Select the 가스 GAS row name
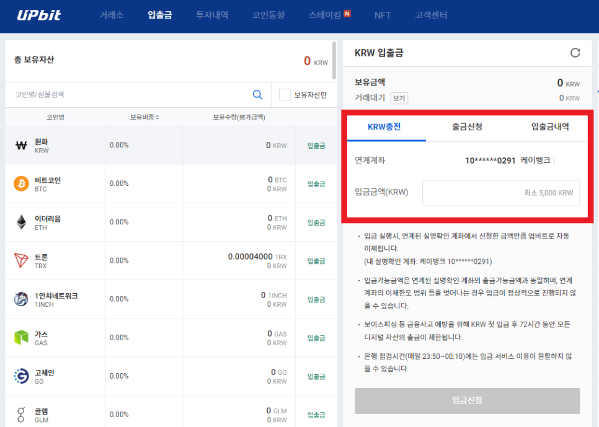Viewport: 599px width, 427px height. 41,338
